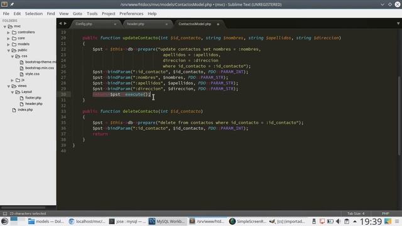Show hidden system tray icons arrow
Image resolution: width=402 pixels, height=226 pixels.
pos(355,222)
